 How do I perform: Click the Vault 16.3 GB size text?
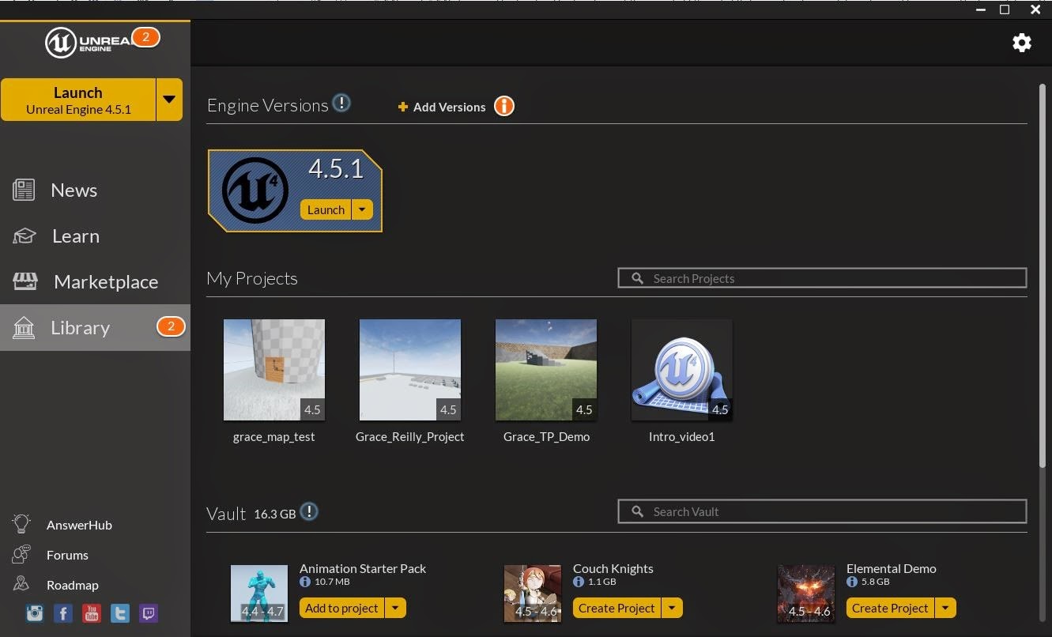275,514
